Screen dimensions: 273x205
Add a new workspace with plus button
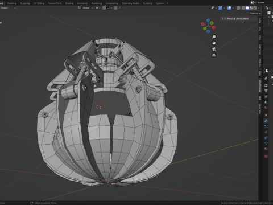pyautogui.click(x=167, y=3)
